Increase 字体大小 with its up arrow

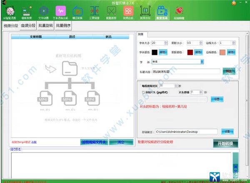(x=166, y=42)
